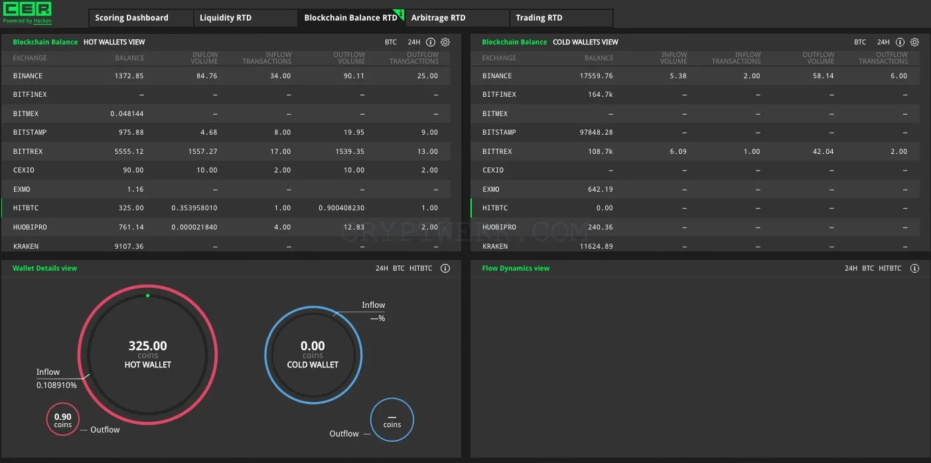Select KRAKEN row in cold wallets table
Screen dimensions: 931x463
[x=695, y=245]
